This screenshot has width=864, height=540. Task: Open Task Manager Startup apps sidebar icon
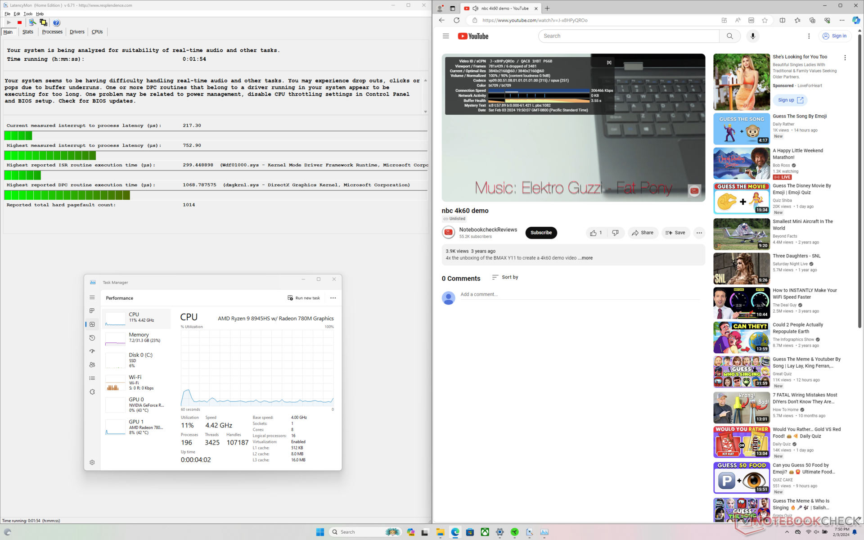coord(92,351)
